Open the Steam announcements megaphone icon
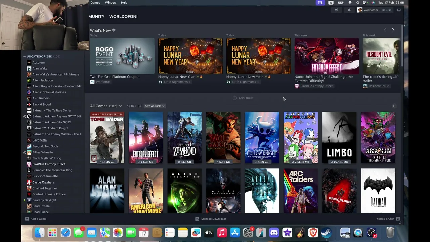Image resolution: width=430 pixels, height=242 pixels. (x=336, y=10)
